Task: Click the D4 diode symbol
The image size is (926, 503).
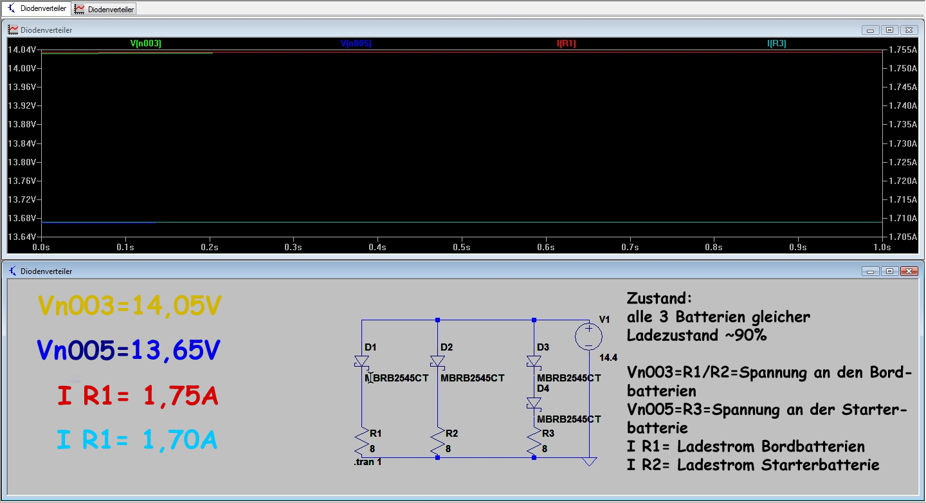Action: pos(534,403)
